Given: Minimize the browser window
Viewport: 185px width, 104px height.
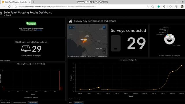Looking at the screenshot, I should (x=177, y=2).
